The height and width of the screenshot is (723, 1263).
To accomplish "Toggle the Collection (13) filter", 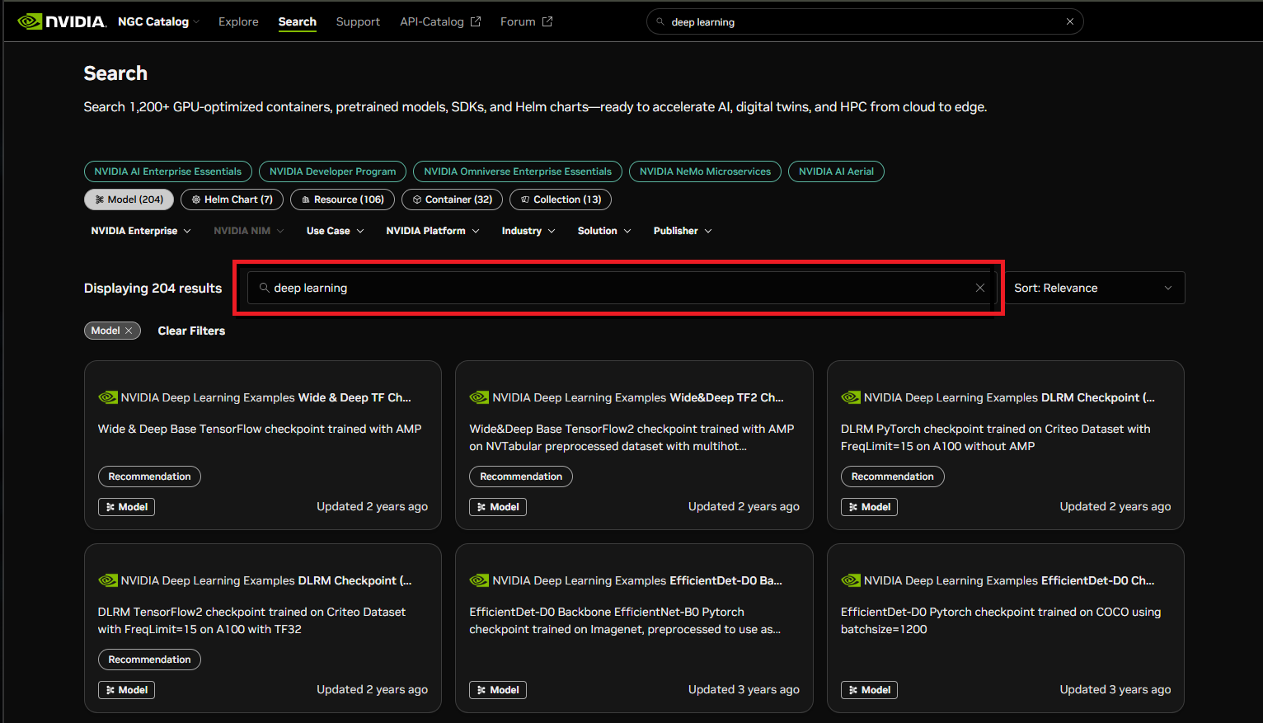I will click(x=561, y=200).
